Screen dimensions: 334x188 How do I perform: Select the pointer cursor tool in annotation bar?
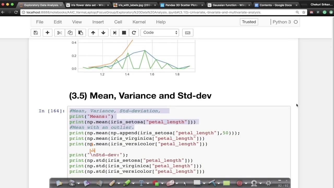pyautogui.click(x=185, y=183)
